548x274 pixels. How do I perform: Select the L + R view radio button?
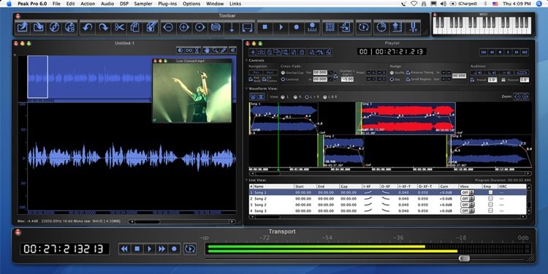[x=307, y=96]
